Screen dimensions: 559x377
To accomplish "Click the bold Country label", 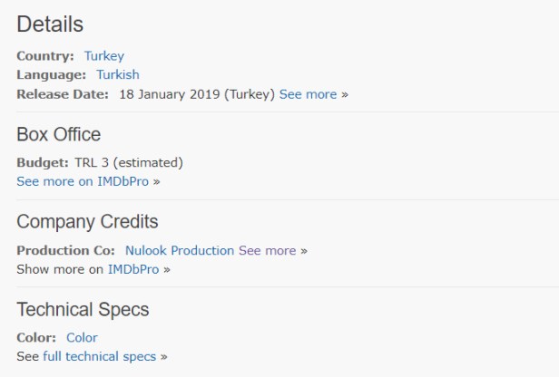I will pos(45,56).
